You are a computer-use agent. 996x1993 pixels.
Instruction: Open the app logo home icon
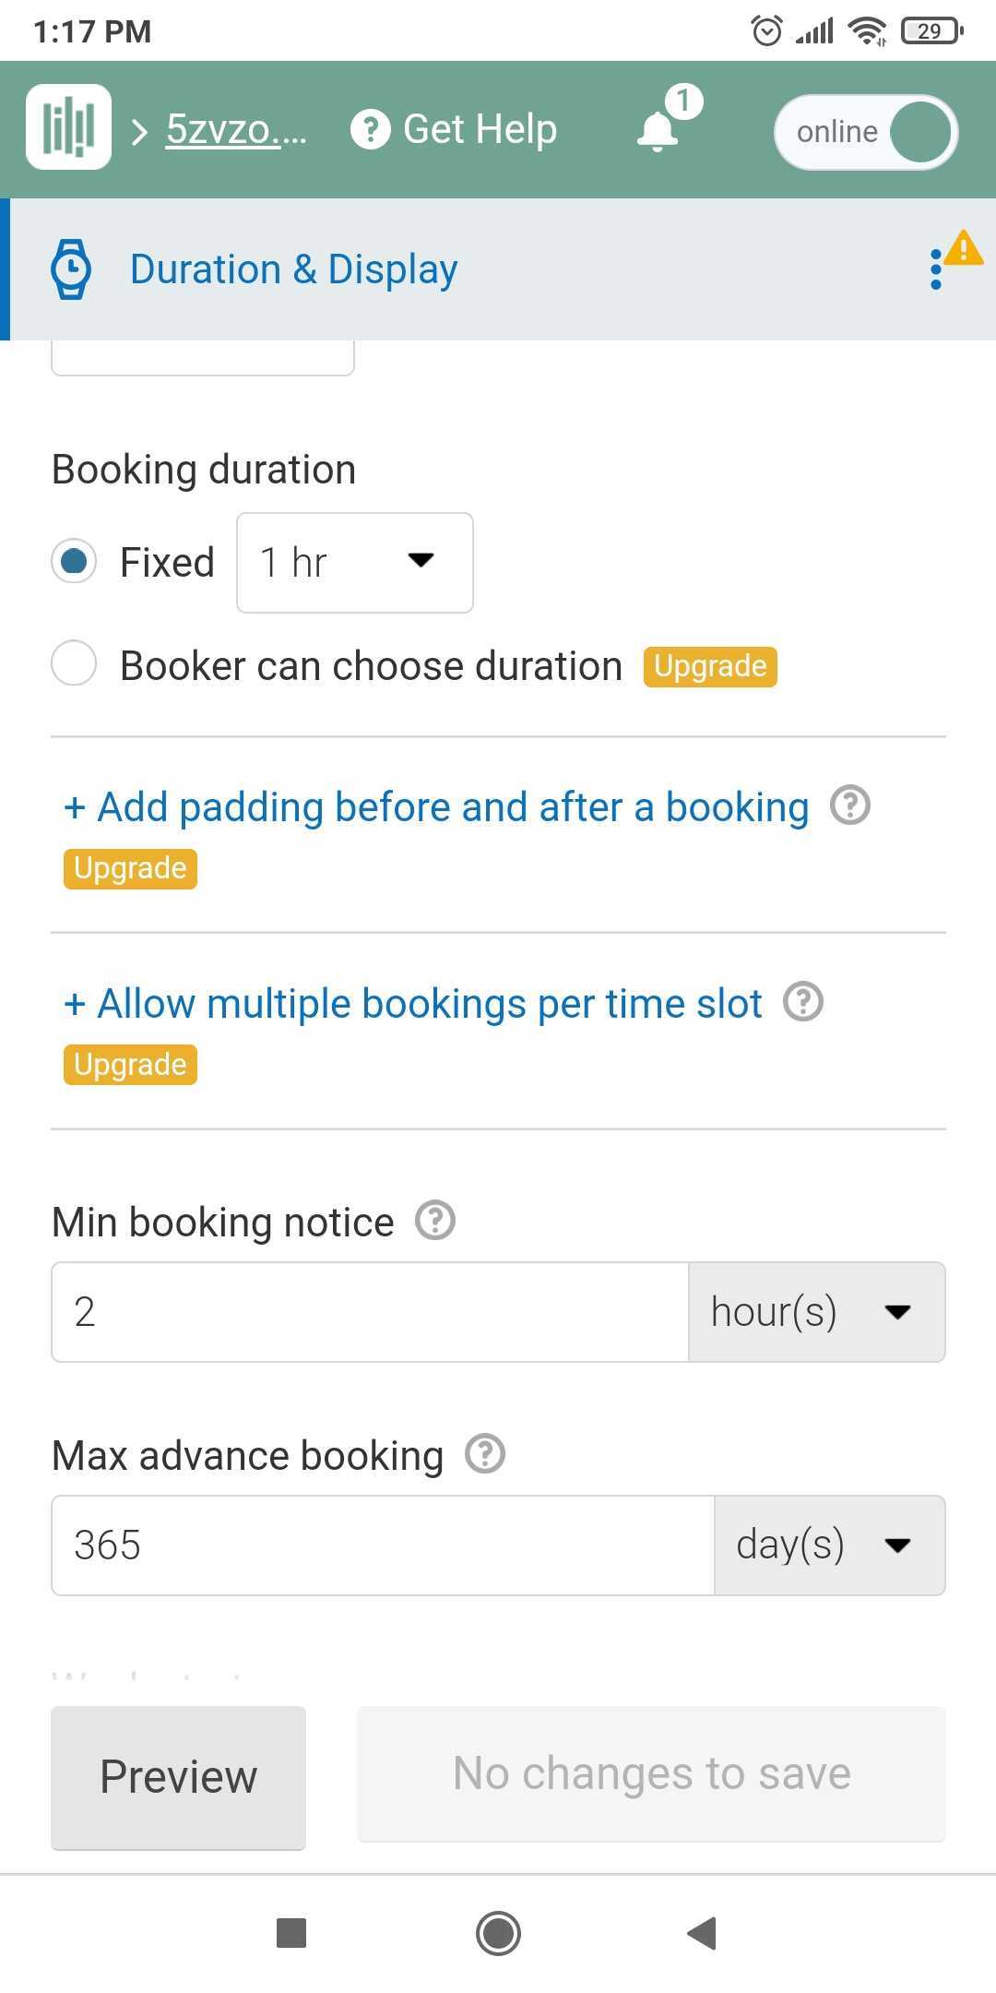69,127
